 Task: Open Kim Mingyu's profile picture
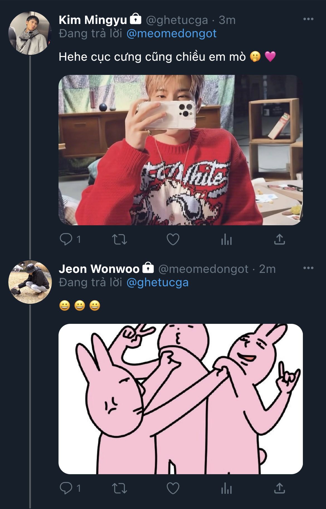point(30,33)
